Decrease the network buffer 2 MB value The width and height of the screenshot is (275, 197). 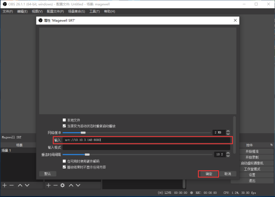[228, 134]
